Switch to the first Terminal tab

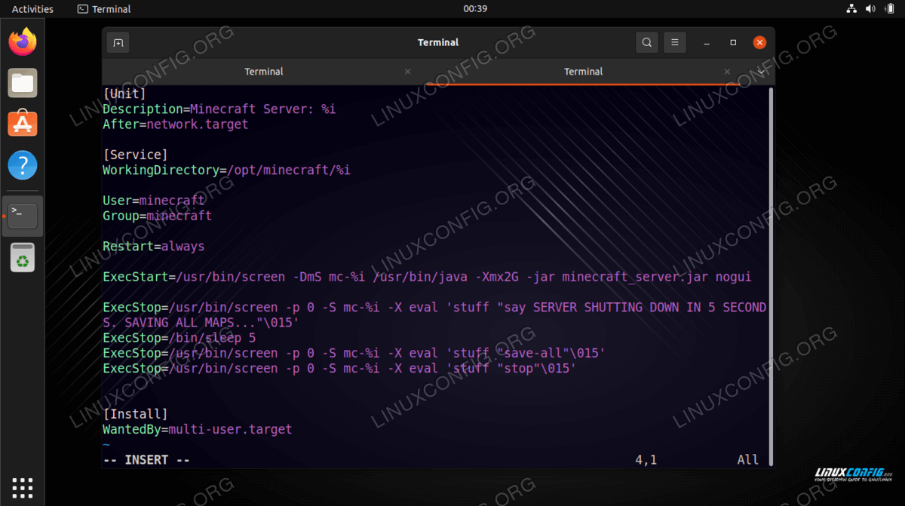[264, 72]
